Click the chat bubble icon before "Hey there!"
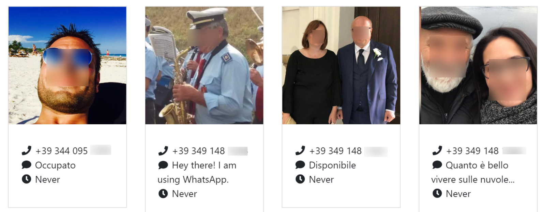Screen dimensions: 542x212 (x=163, y=165)
